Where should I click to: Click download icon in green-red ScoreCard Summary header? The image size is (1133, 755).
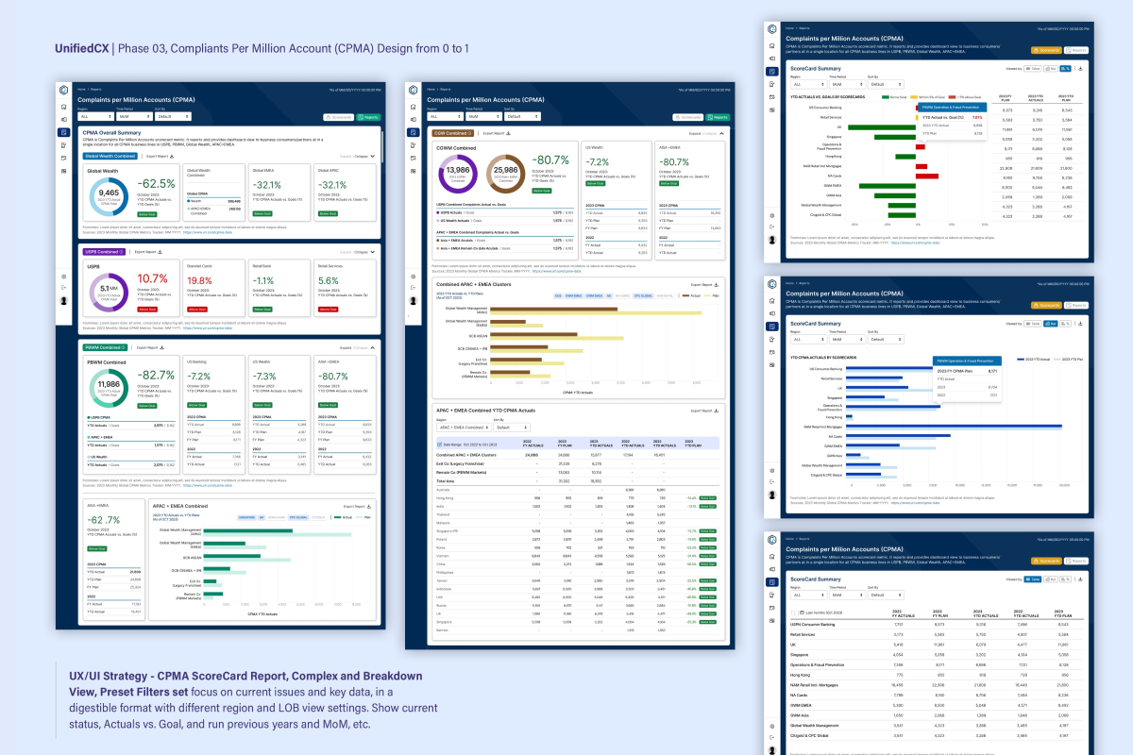click(x=1081, y=69)
